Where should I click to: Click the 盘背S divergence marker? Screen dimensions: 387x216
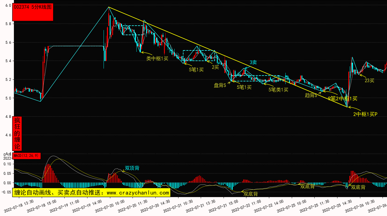(220, 86)
